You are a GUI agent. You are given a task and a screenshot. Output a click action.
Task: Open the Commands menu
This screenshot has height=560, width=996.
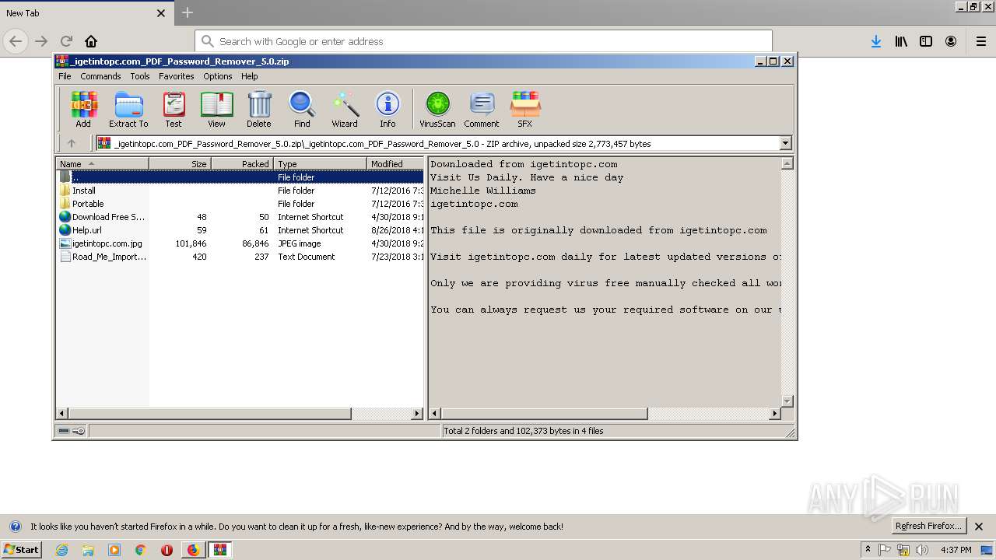point(100,76)
